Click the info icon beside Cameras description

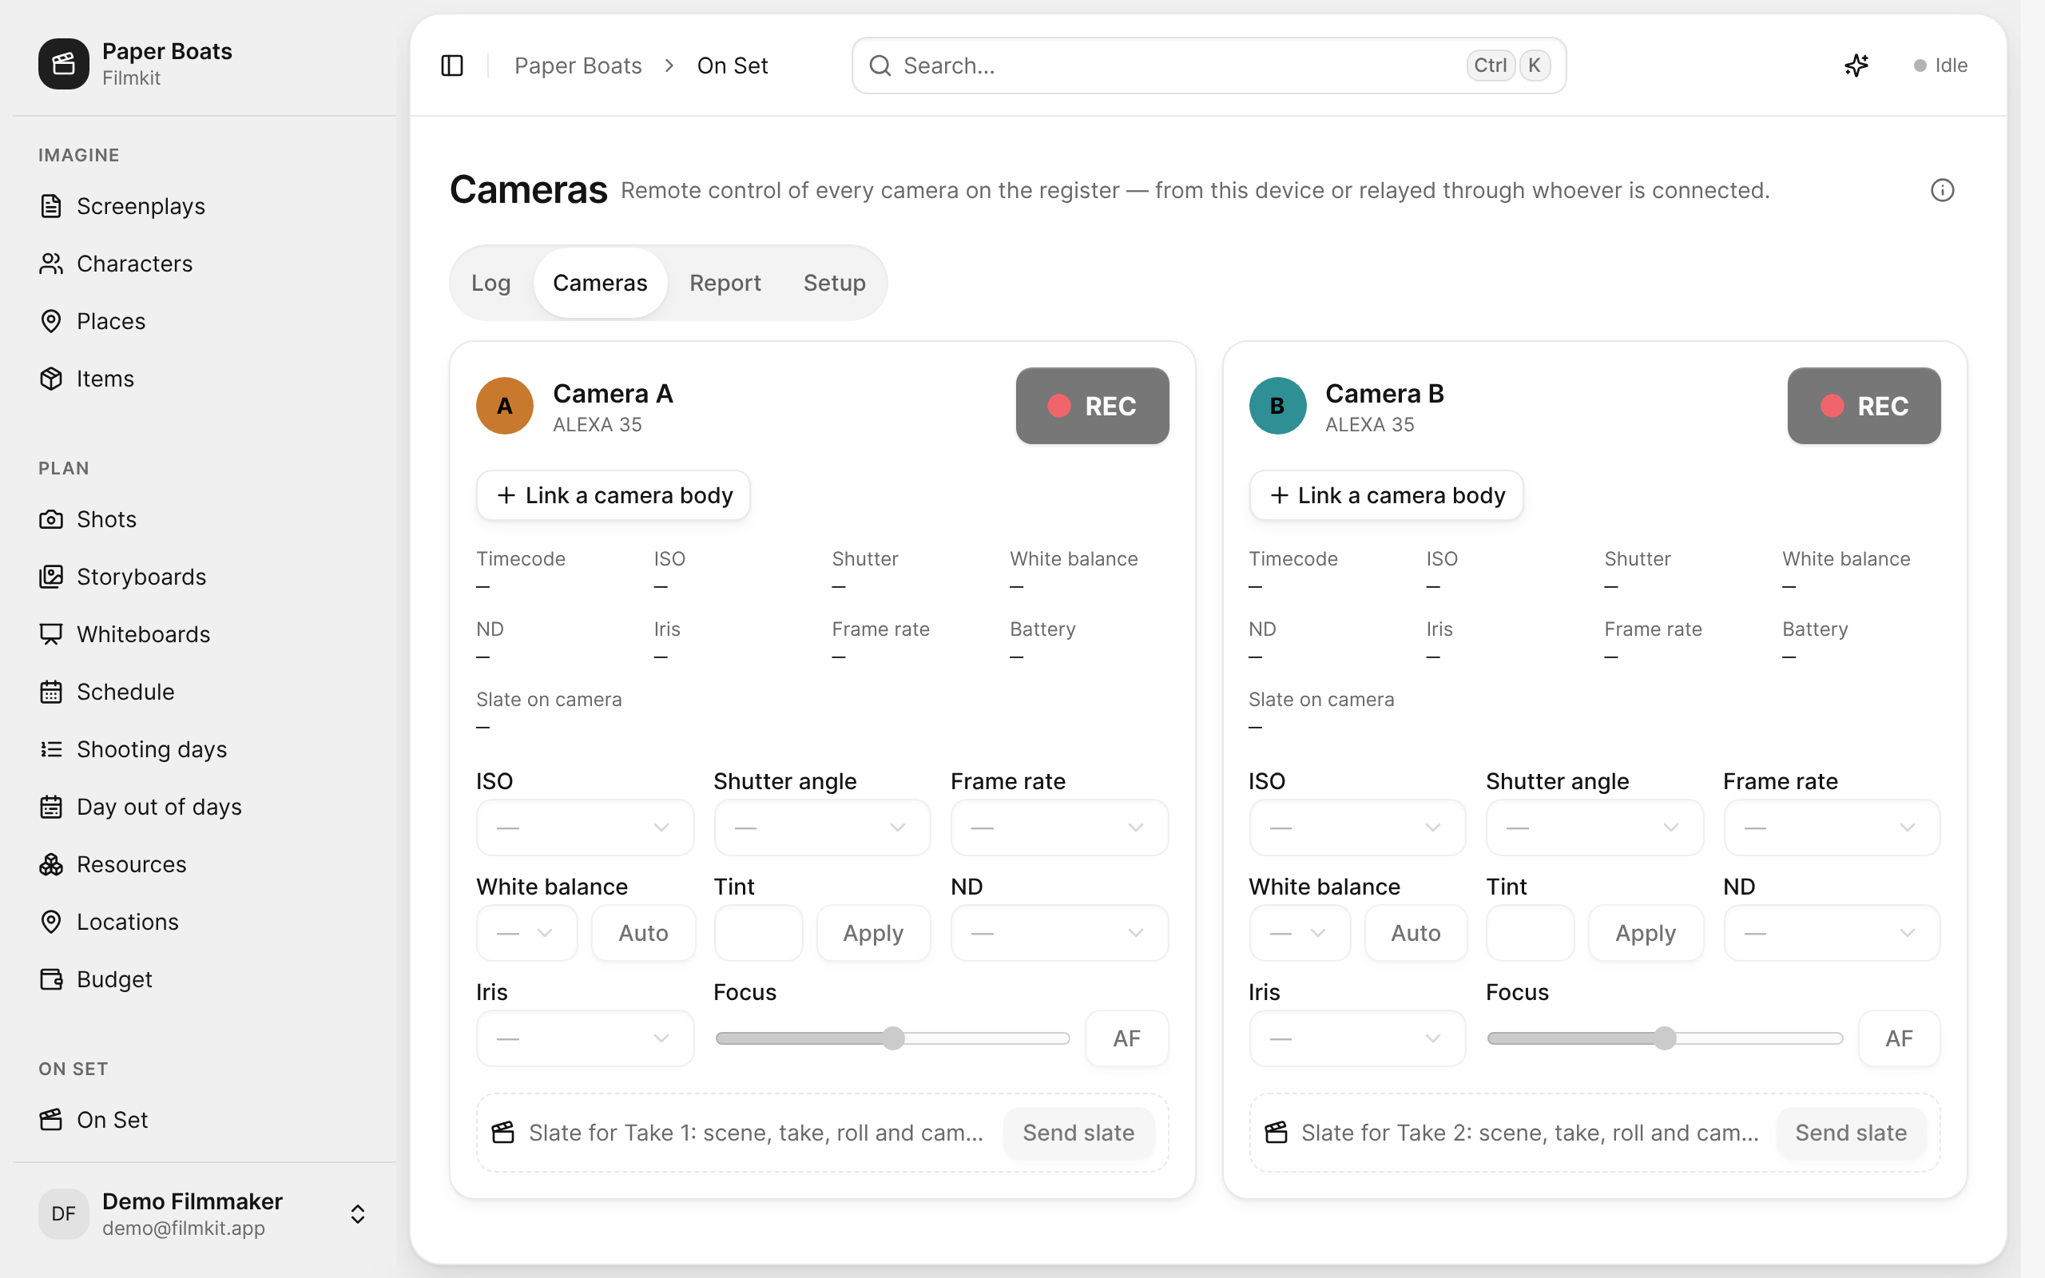(1942, 190)
